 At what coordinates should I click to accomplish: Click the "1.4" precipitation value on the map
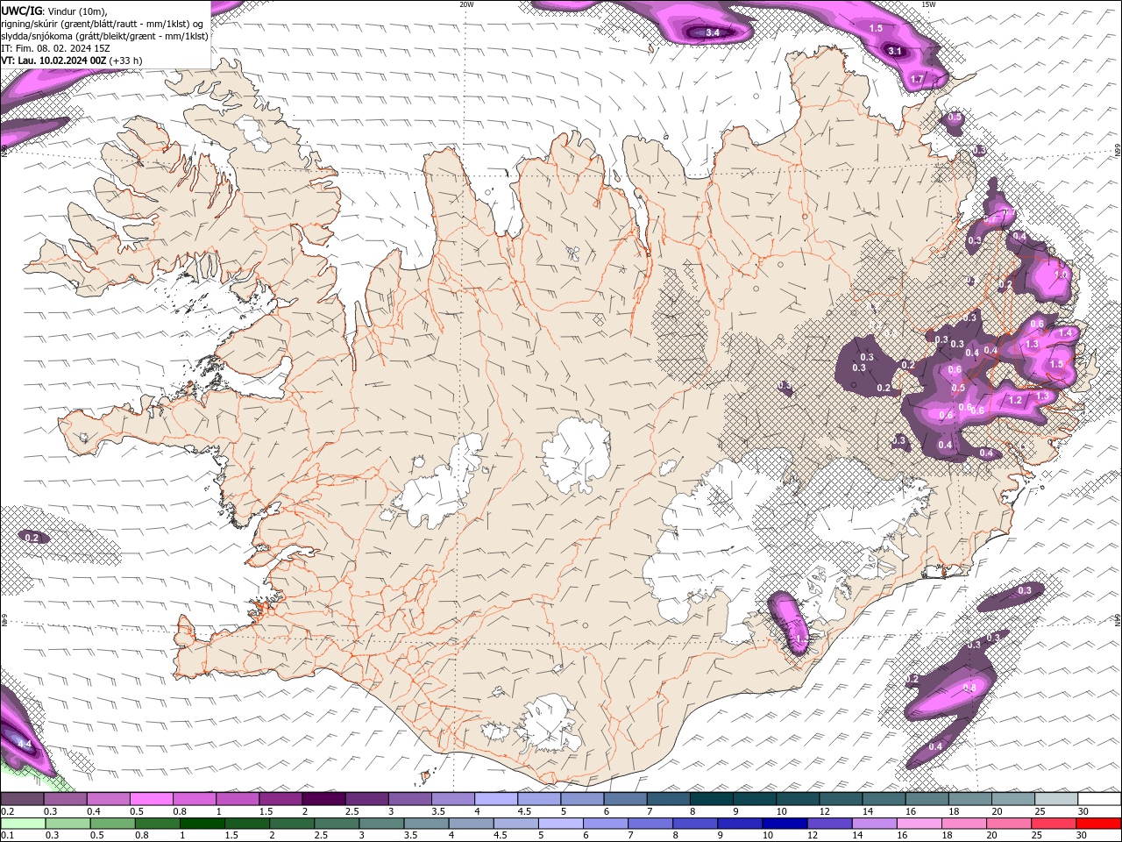[1066, 333]
